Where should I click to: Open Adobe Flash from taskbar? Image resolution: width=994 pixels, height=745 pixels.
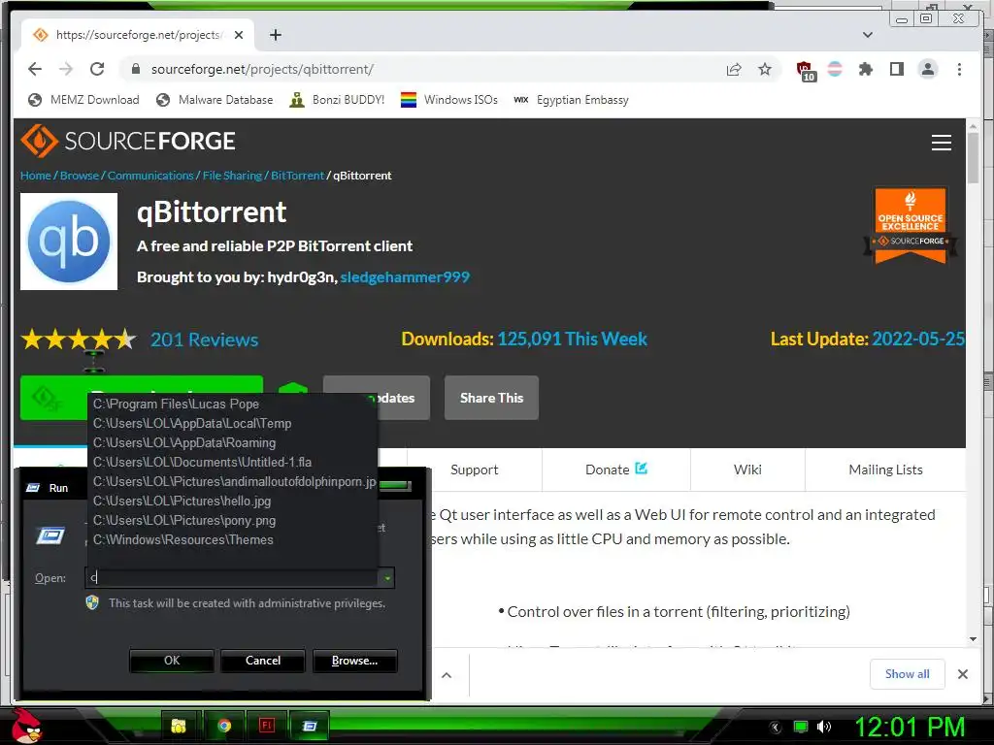click(267, 726)
